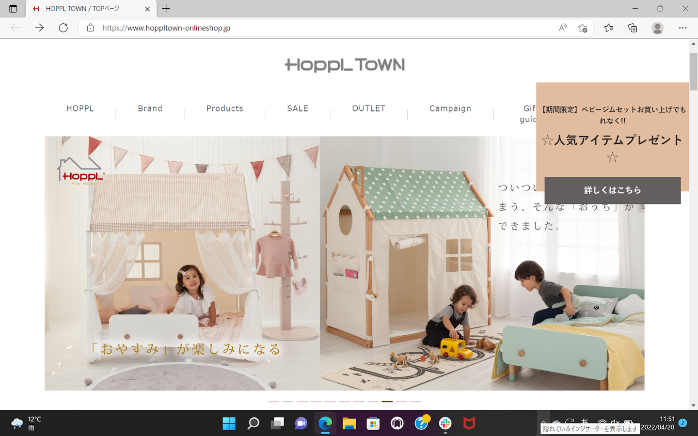
Task: Click the Read aloud icon
Action: [x=562, y=28]
